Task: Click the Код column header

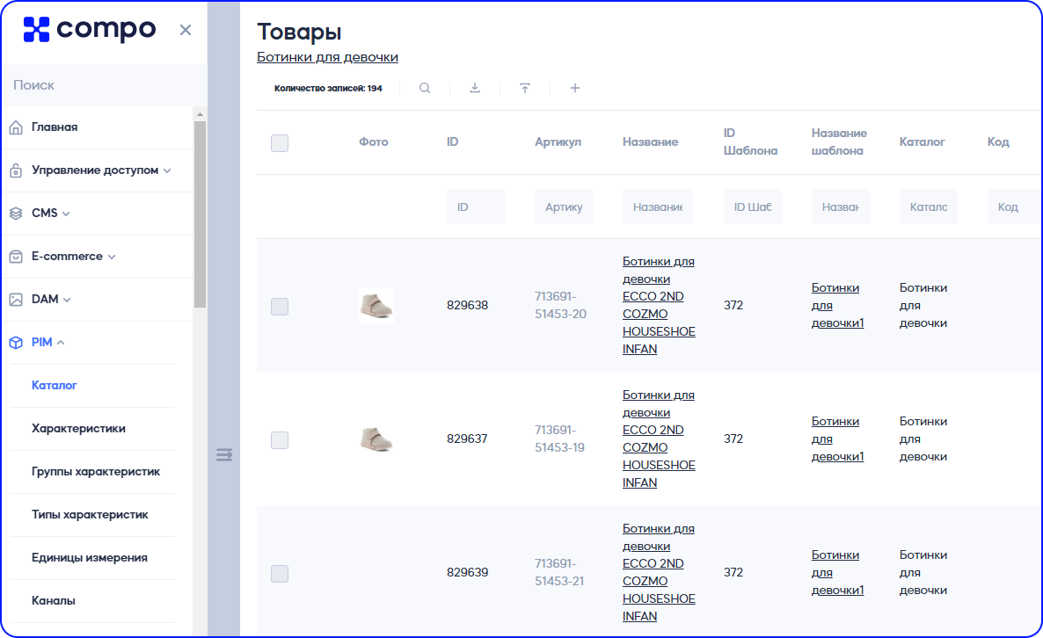Action: (x=998, y=141)
